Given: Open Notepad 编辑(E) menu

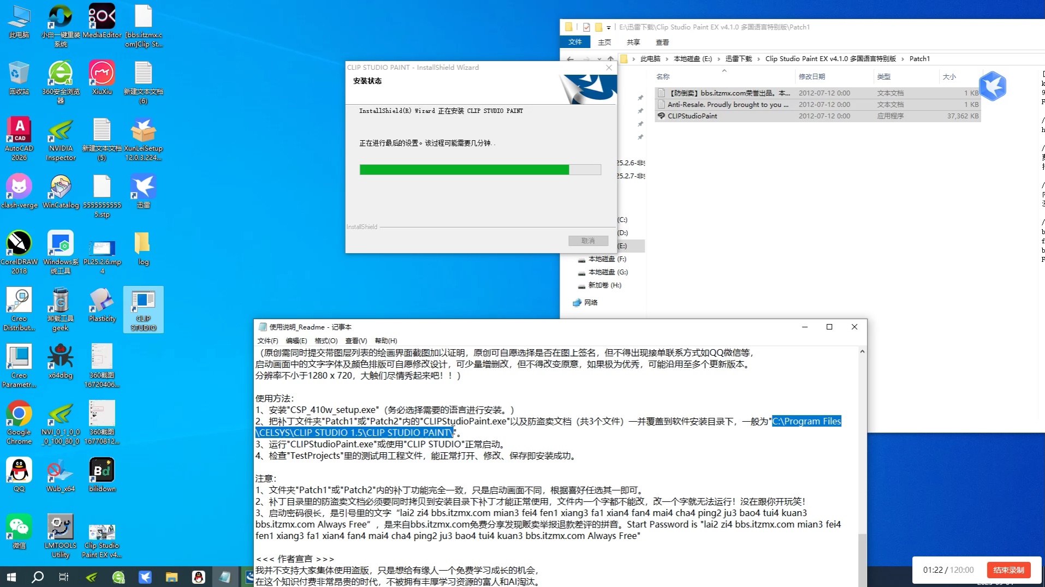Looking at the screenshot, I should 296,340.
